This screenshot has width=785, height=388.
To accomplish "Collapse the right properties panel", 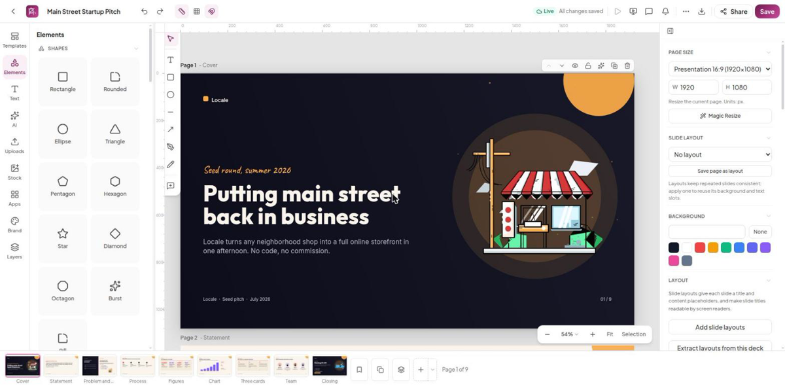I will point(671,31).
